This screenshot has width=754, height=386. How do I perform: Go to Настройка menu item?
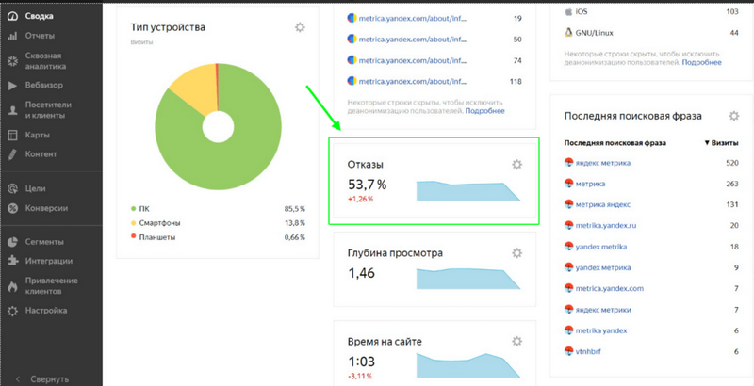pyautogui.click(x=46, y=311)
